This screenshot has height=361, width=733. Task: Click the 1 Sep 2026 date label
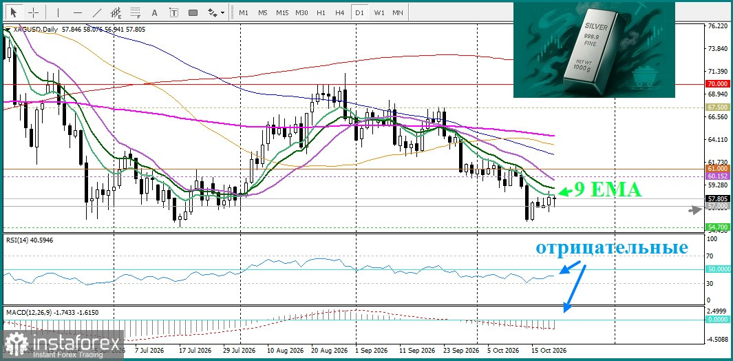pos(372,350)
